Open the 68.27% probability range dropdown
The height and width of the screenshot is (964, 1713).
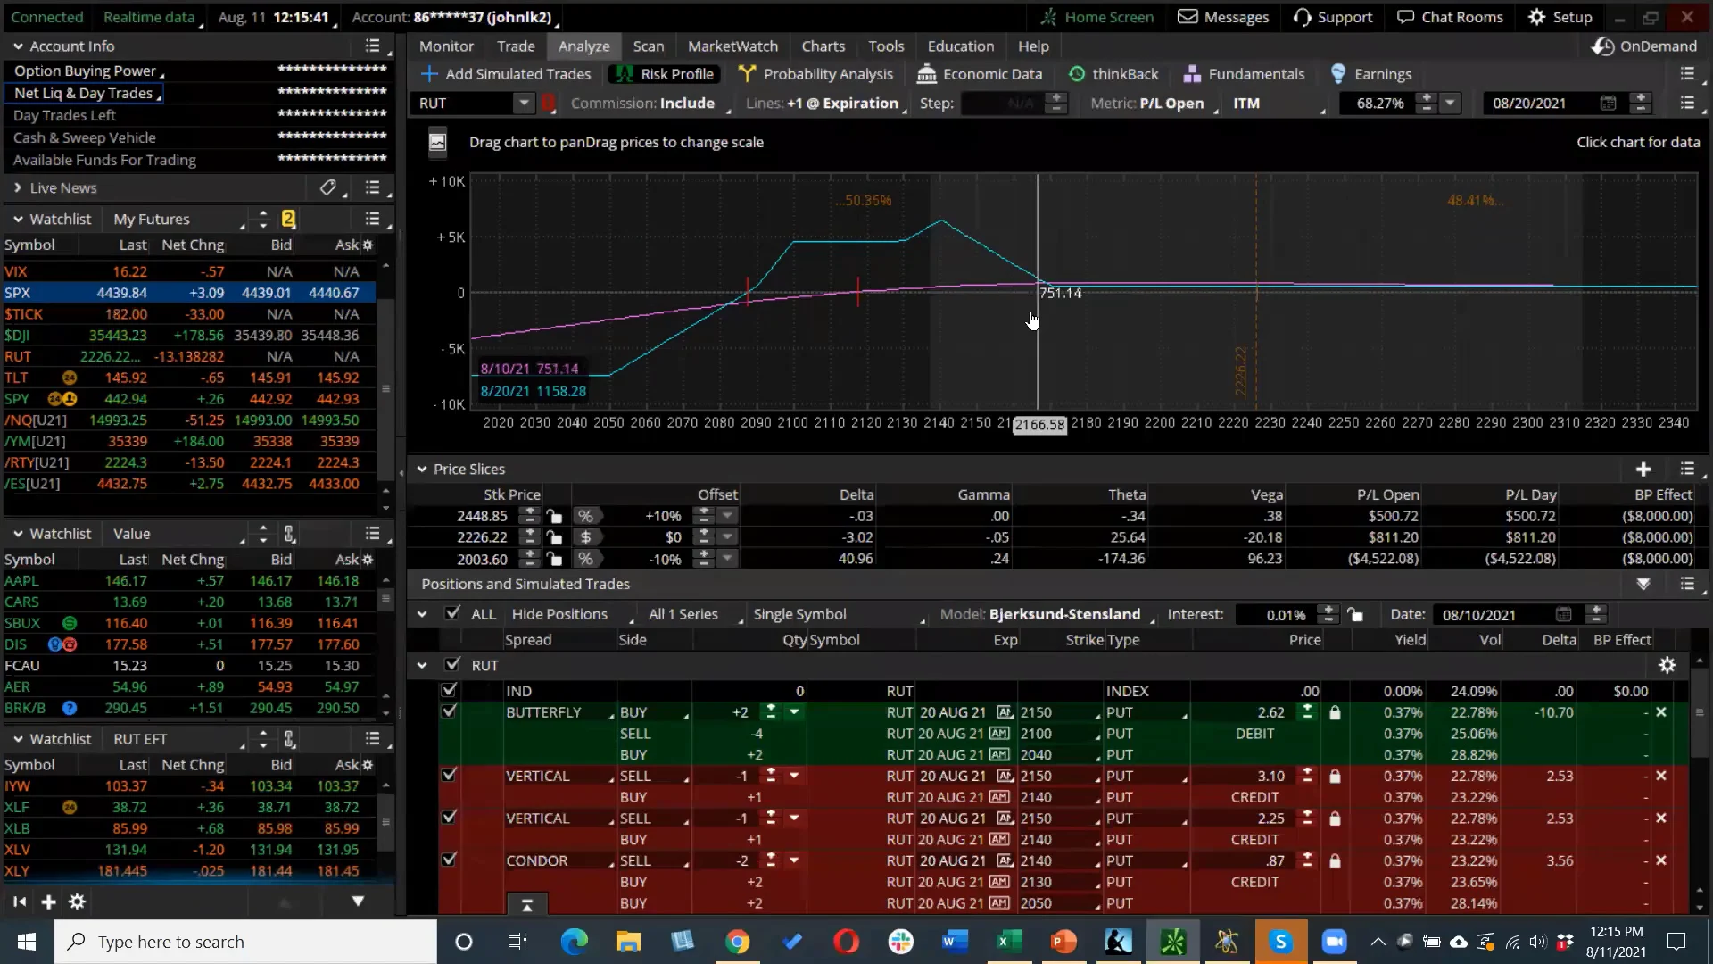(x=1450, y=104)
